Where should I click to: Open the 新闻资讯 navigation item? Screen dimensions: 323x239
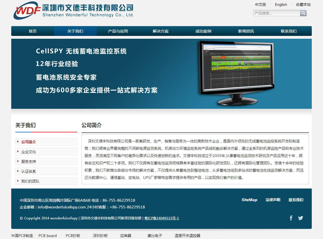tap(246, 31)
